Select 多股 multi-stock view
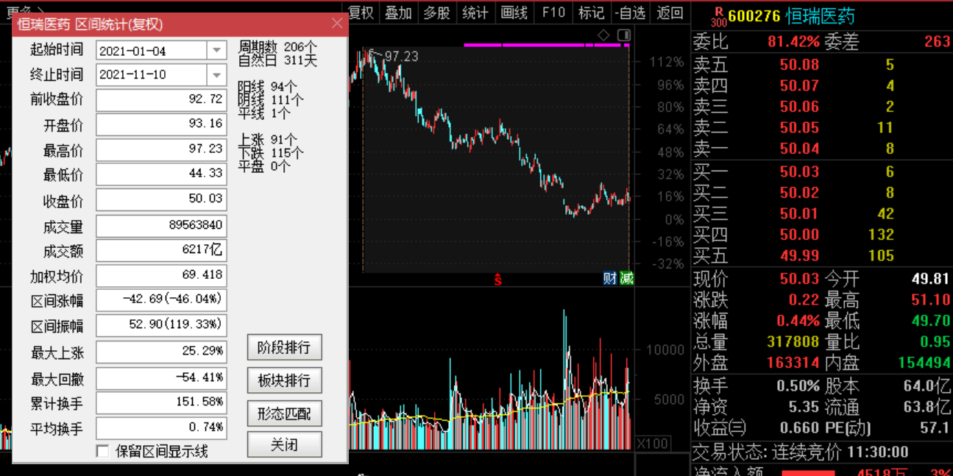The height and width of the screenshot is (476, 953). tap(437, 13)
